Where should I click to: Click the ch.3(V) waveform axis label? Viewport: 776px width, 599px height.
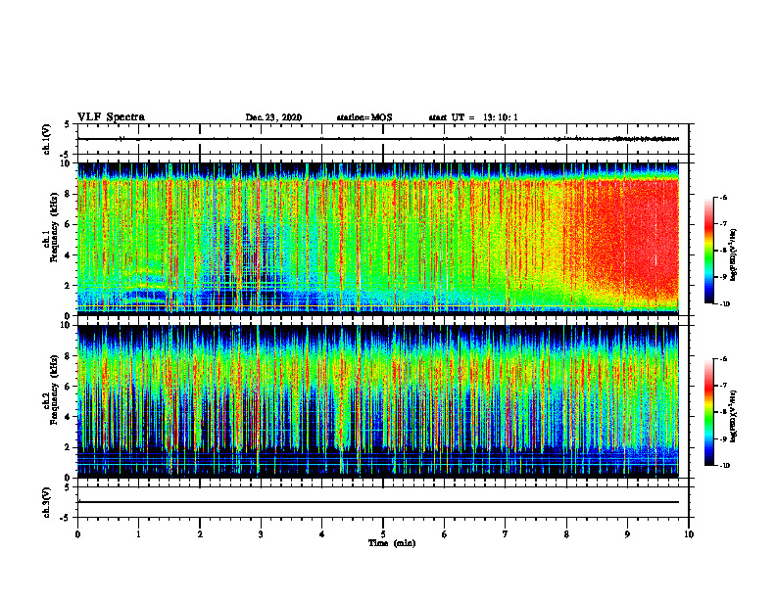click(47, 502)
